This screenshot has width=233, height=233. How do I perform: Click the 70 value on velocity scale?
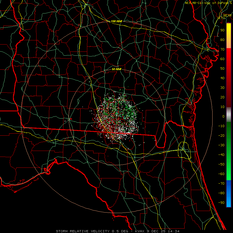click(222, 49)
